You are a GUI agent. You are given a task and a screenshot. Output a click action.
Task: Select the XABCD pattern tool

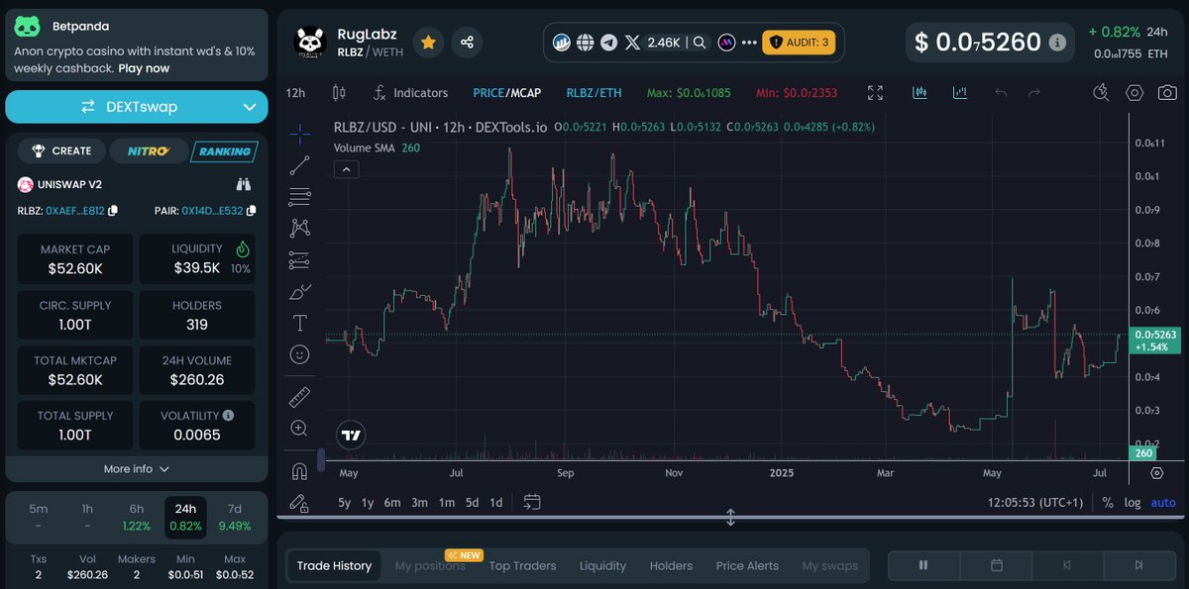(x=299, y=229)
